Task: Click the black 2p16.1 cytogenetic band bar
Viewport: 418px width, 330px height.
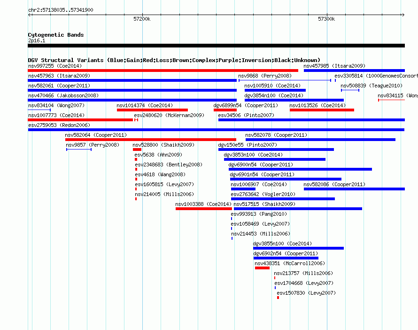Action: (216, 46)
